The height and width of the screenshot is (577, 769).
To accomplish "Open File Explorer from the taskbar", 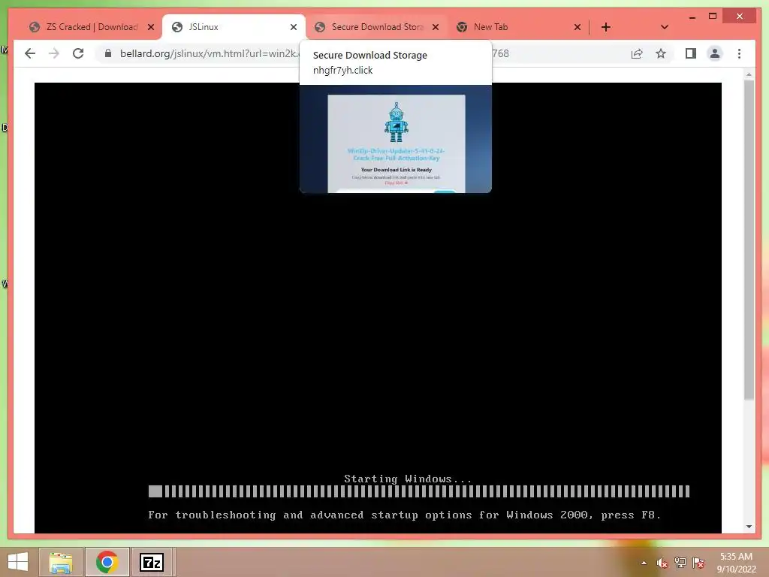I will pyautogui.click(x=61, y=562).
